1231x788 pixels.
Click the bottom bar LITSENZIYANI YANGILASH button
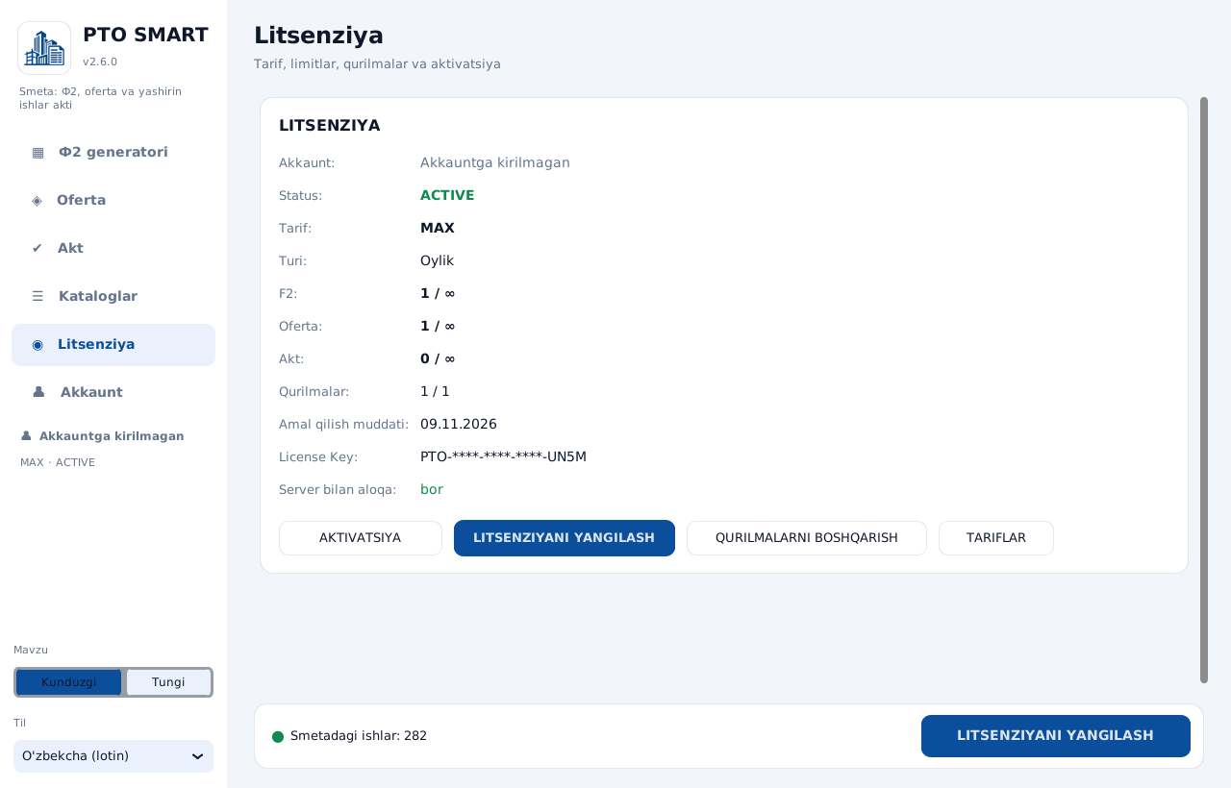1056,736
